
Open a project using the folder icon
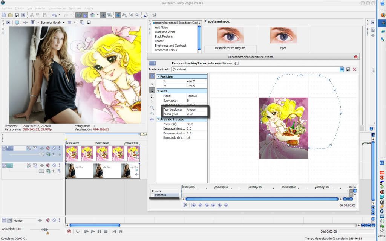tap(10, 15)
